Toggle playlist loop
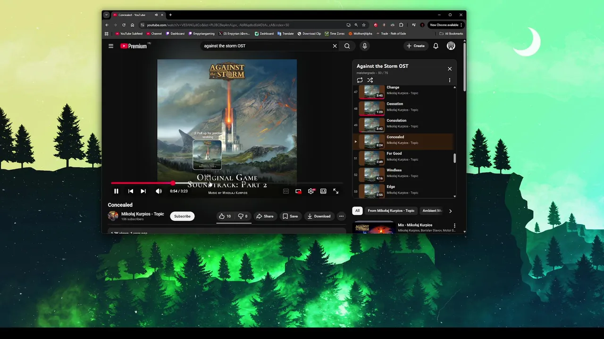This screenshot has height=339, width=604. coord(360,80)
